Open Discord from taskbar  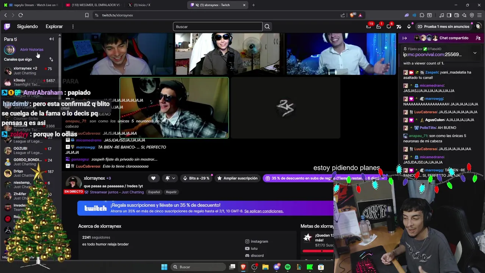tap(277, 267)
